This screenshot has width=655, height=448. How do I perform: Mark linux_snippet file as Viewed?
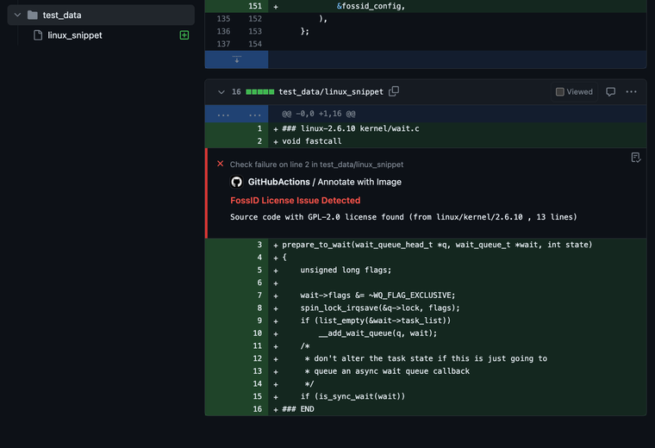[x=574, y=92]
